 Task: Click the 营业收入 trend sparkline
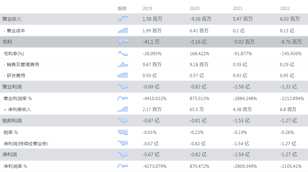(x=123, y=19)
